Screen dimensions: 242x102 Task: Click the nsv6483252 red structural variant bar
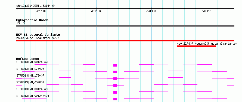[125, 41]
